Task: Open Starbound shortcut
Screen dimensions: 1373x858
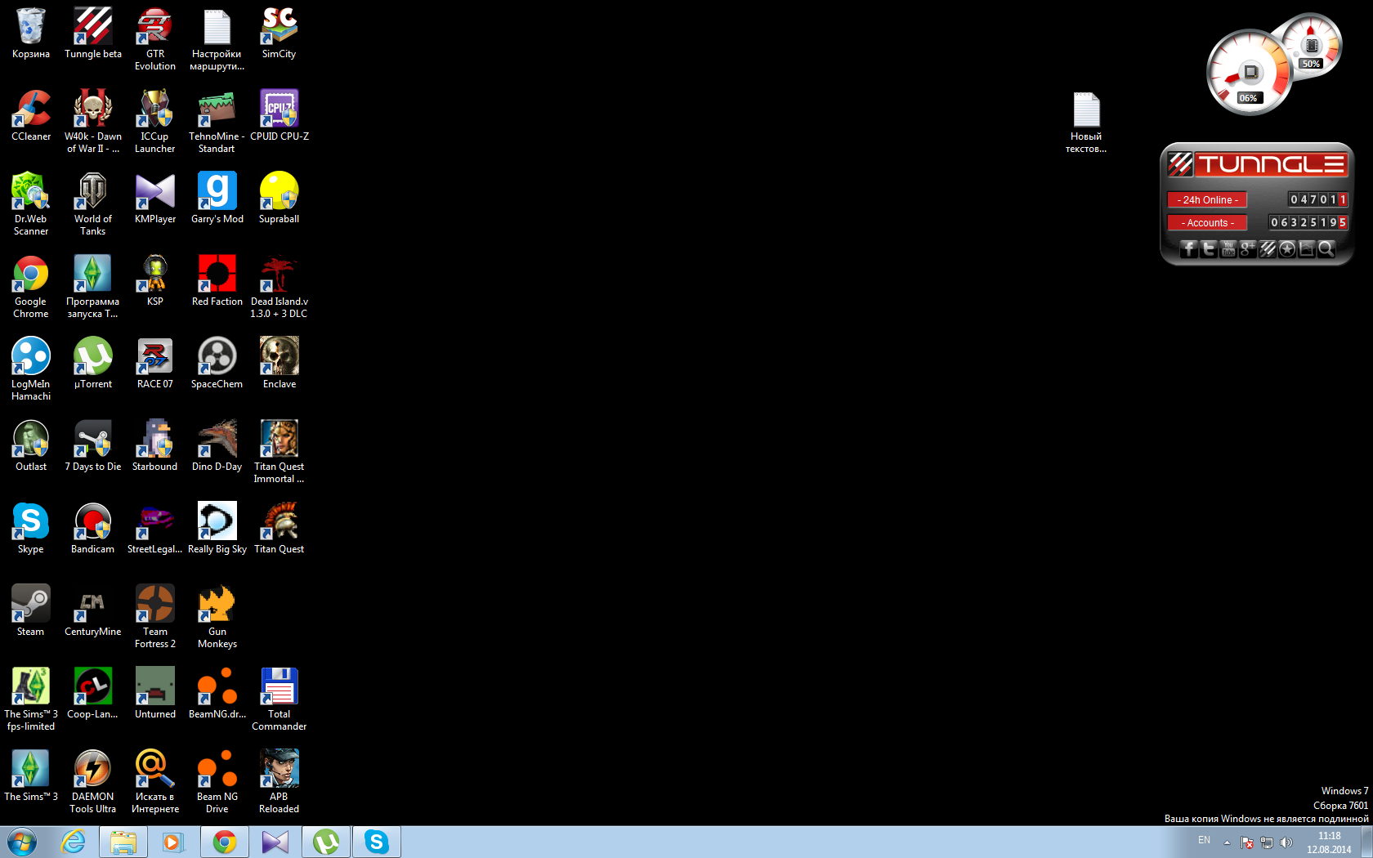Action: (155, 446)
